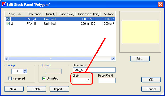This screenshot has height=96, width=165.
Task: Select the PAN_A reference cell in list
Action: coord(32,19)
